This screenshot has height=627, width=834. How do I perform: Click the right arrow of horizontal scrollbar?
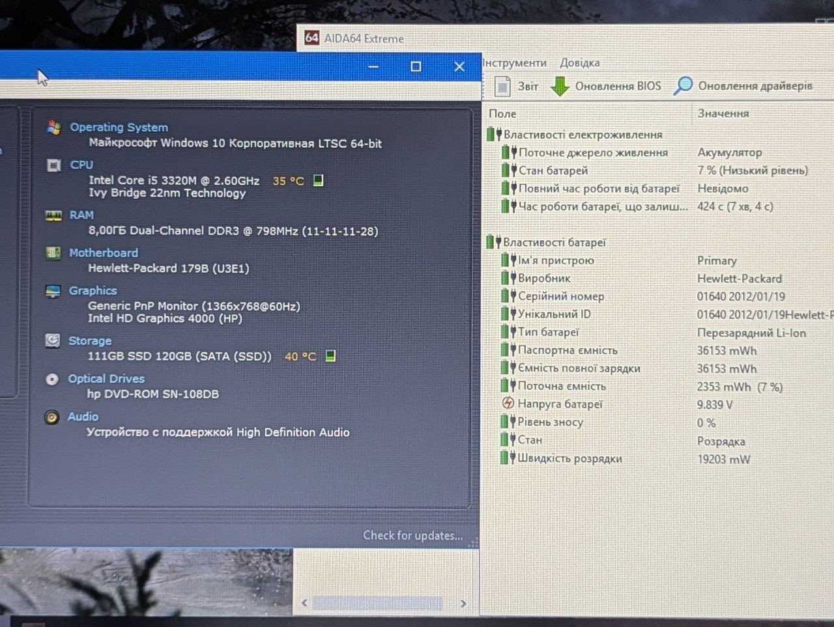tap(463, 604)
